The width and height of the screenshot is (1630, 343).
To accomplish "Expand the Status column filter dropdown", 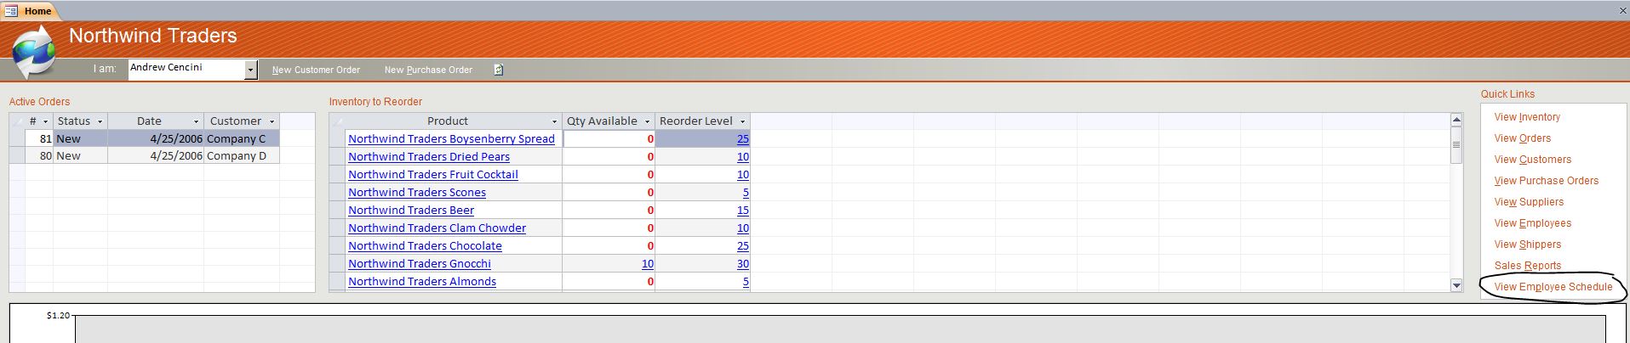I will (x=100, y=121).
